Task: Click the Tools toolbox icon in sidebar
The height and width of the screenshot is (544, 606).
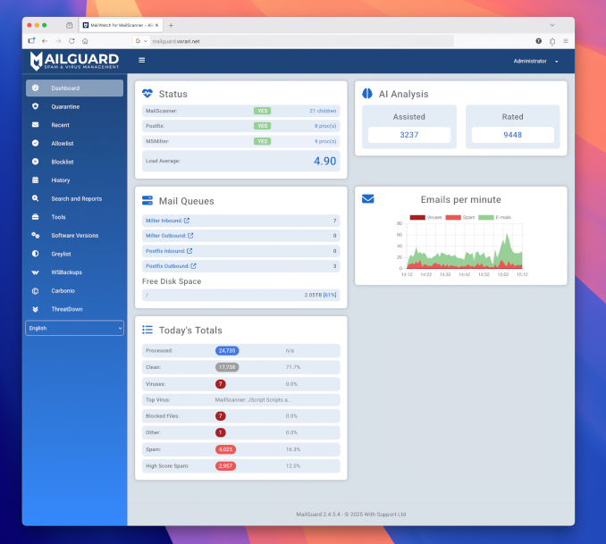Action: pos(35,217)
